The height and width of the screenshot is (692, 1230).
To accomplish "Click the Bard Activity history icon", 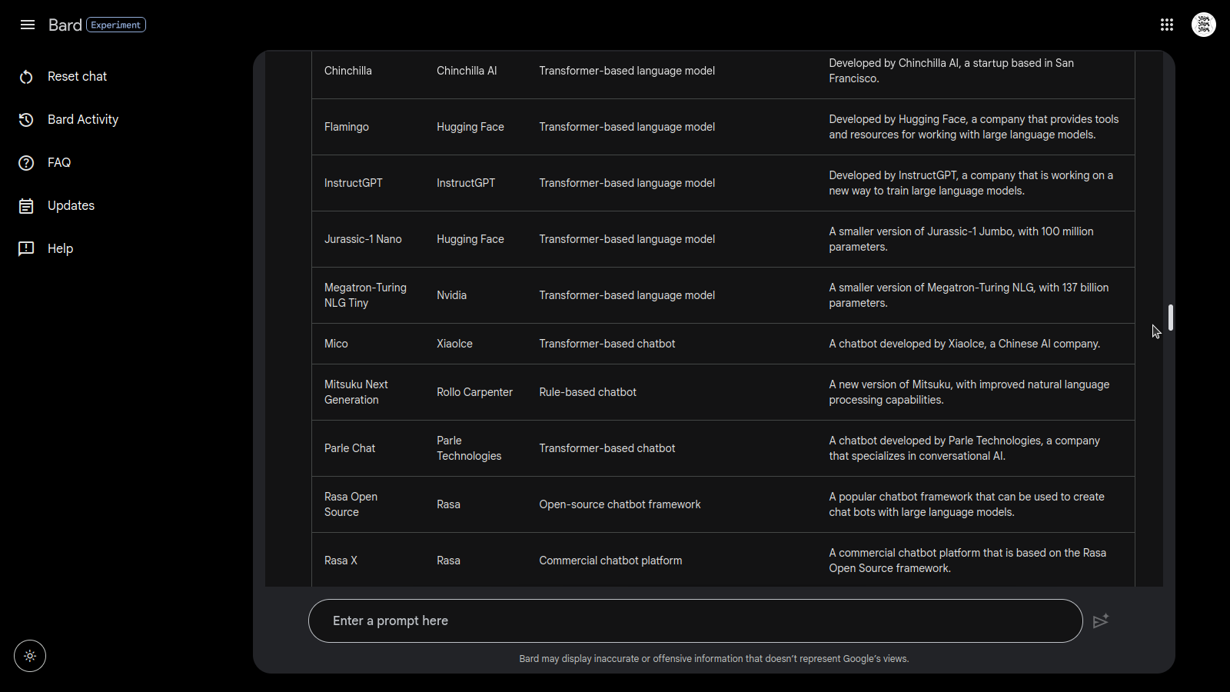I will tap(26, 120).
